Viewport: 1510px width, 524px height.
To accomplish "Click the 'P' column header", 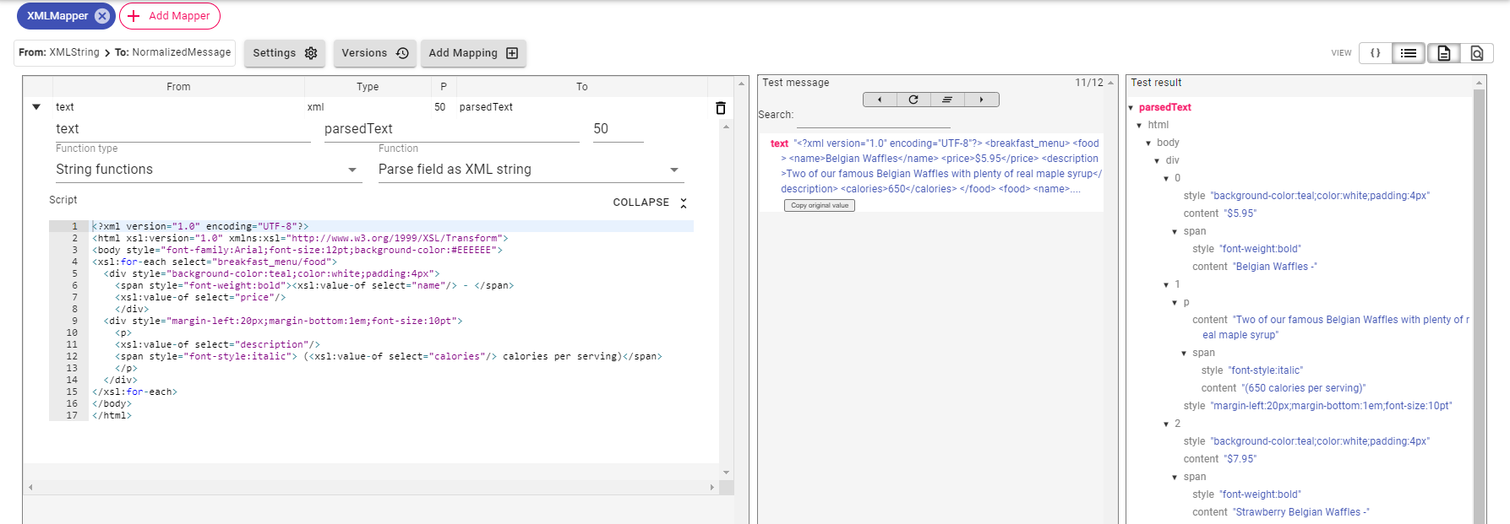I will (x=444, y=87).
